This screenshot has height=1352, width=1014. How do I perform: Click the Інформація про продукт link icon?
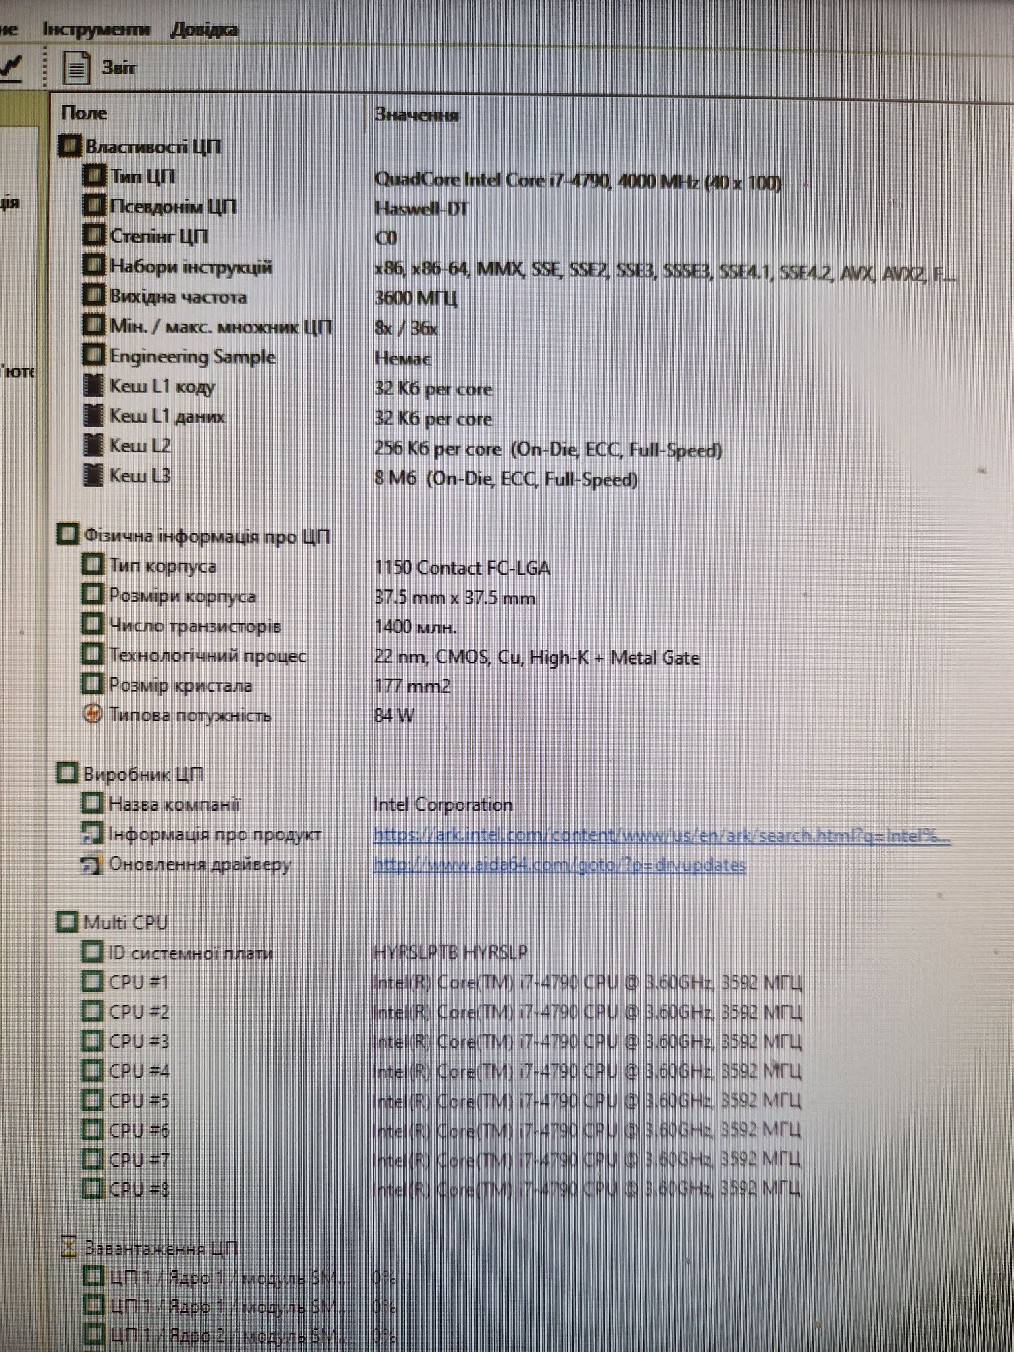[92, 834]
